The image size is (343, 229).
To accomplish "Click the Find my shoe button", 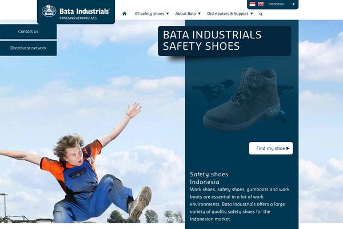I will 271,148.
